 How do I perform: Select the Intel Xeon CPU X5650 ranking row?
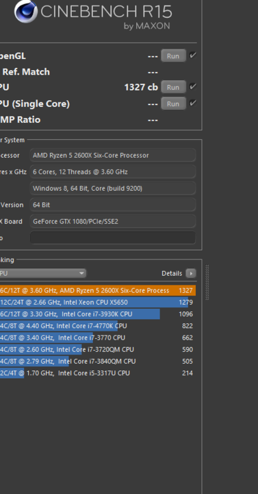(98, 303)
